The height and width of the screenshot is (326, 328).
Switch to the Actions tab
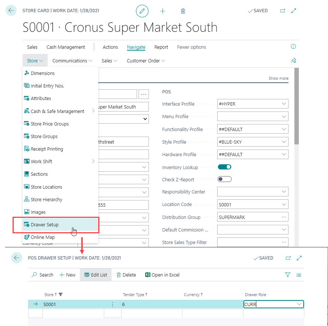pos(110,47)
